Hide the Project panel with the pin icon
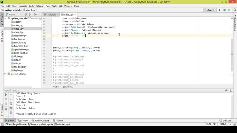The width and height of the screenshot is (237, 133). pyautogui.click(x=39, y=14)
